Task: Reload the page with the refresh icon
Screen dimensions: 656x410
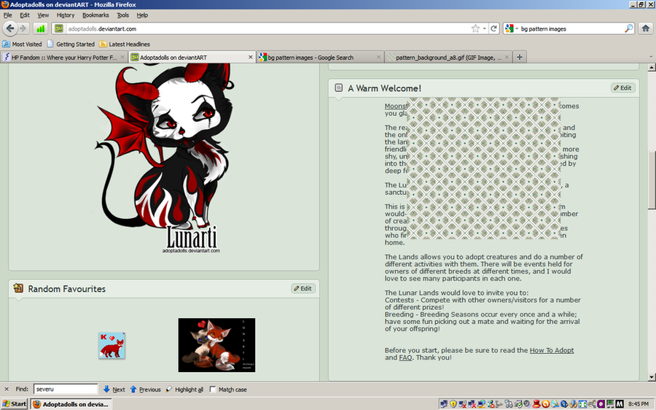Action: (493, 28)
